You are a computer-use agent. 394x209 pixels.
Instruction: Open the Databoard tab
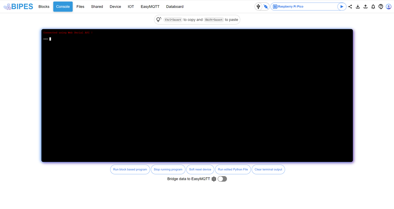[175, 6]
